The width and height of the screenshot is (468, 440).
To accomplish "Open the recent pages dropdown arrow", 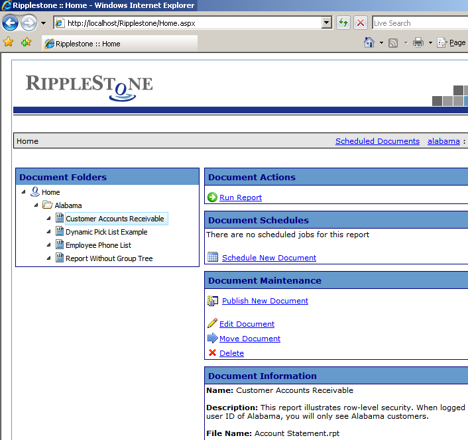I will (x=43, y=23).
